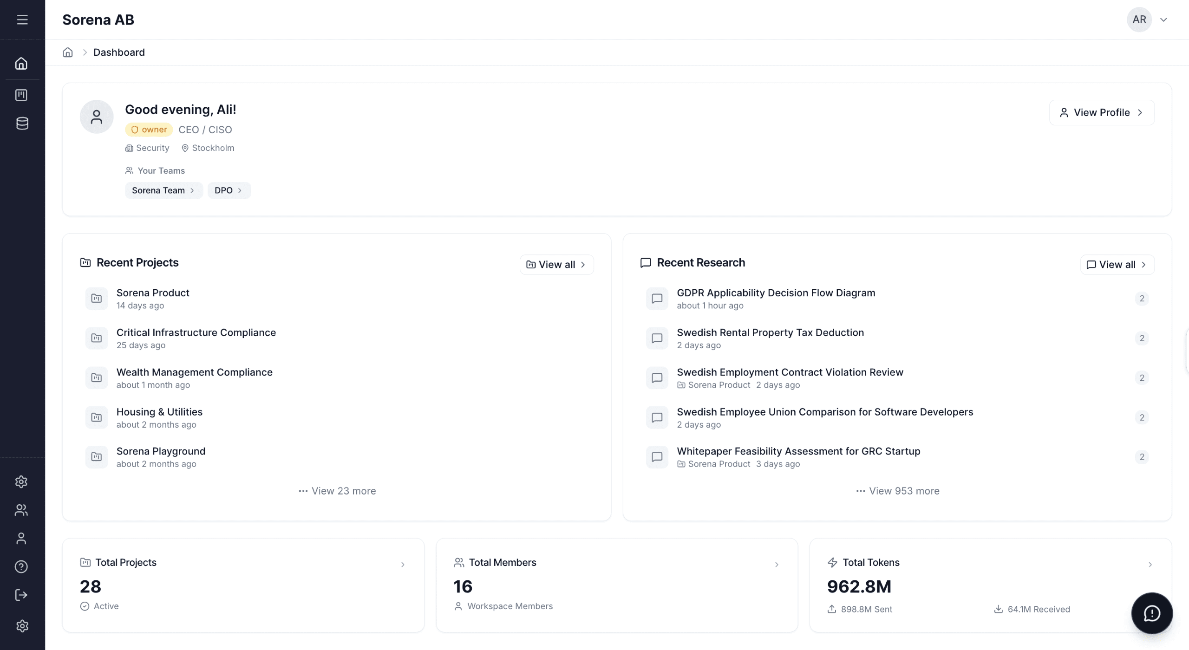Viewport: 1189px width, 650px height.
Task: Open the help question mark icon
Action: [x=21, y=566]
